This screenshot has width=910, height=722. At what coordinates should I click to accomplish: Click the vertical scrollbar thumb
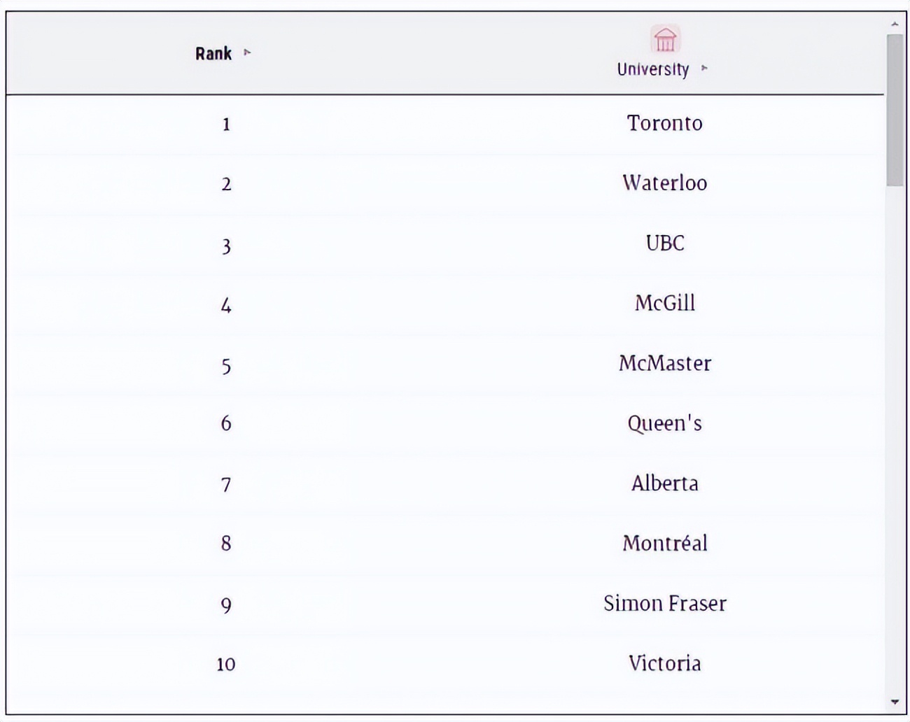click(894, 109)
